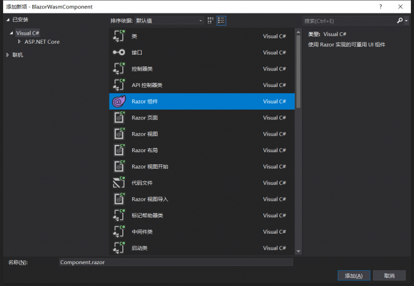This screenshot has height=286, width=414.
Task: Click the 中间件类 template icon
Action: click(x=119, y=232)
